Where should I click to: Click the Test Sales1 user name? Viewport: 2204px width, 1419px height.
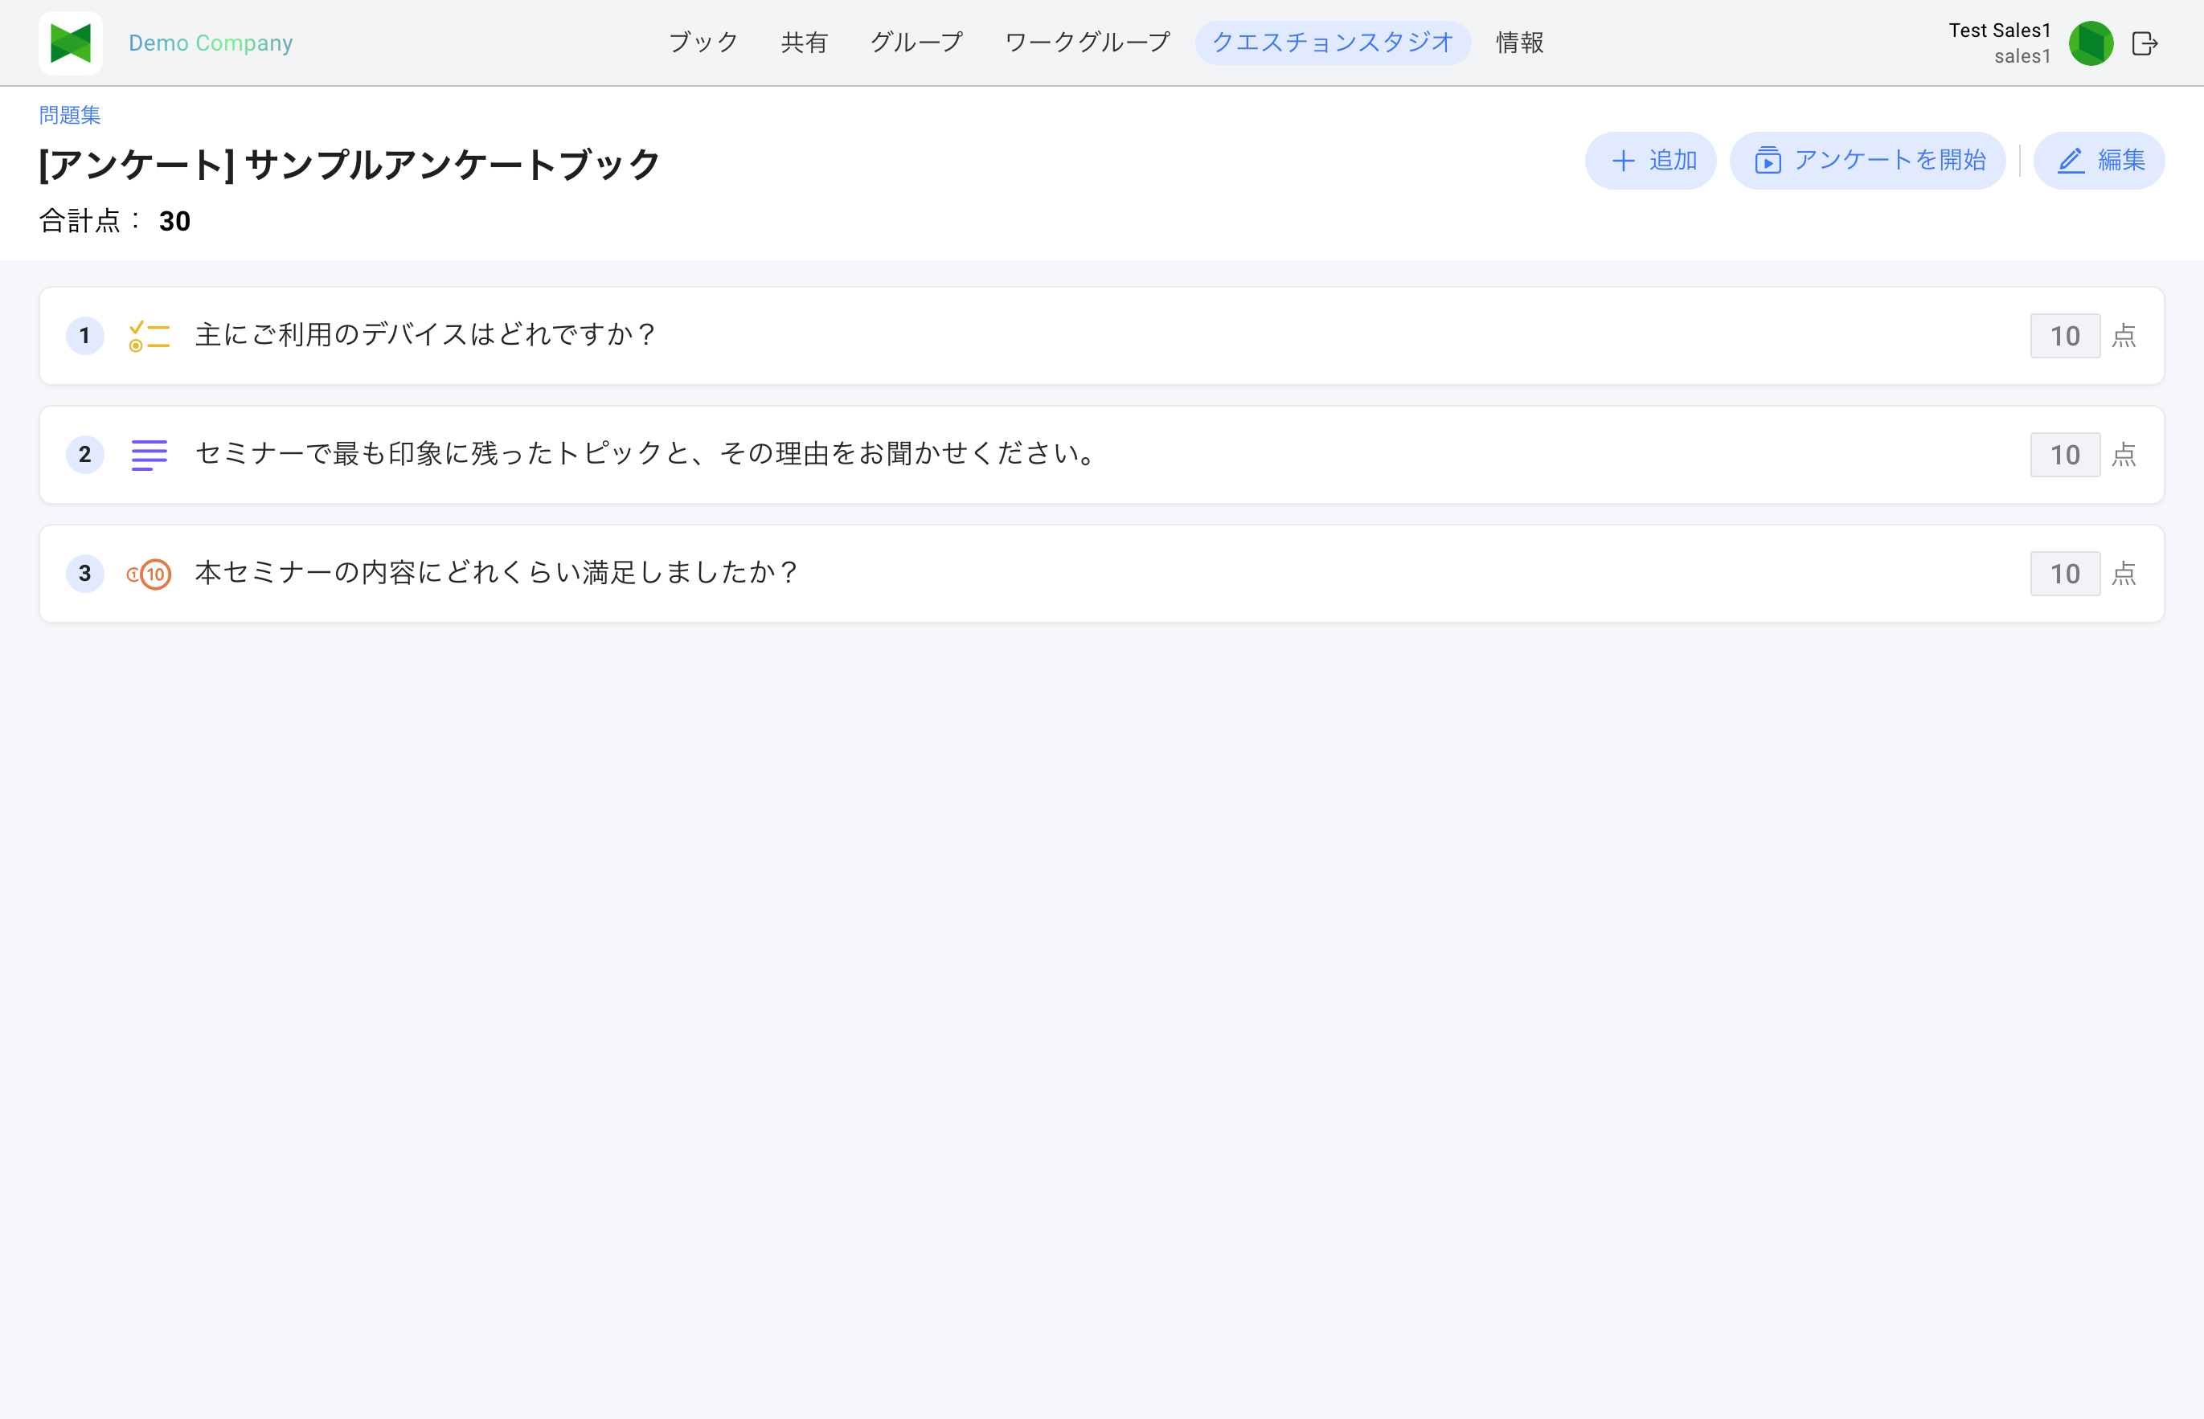(x=1999, y=31)
